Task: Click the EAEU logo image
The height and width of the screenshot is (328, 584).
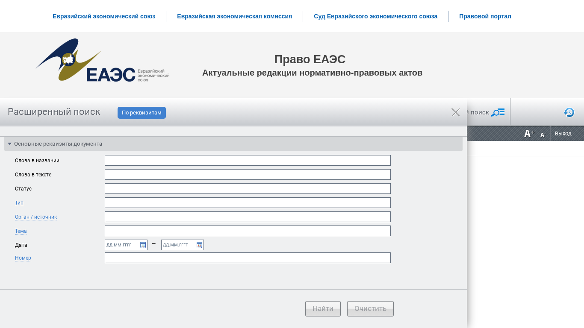Action: [103, 61]
